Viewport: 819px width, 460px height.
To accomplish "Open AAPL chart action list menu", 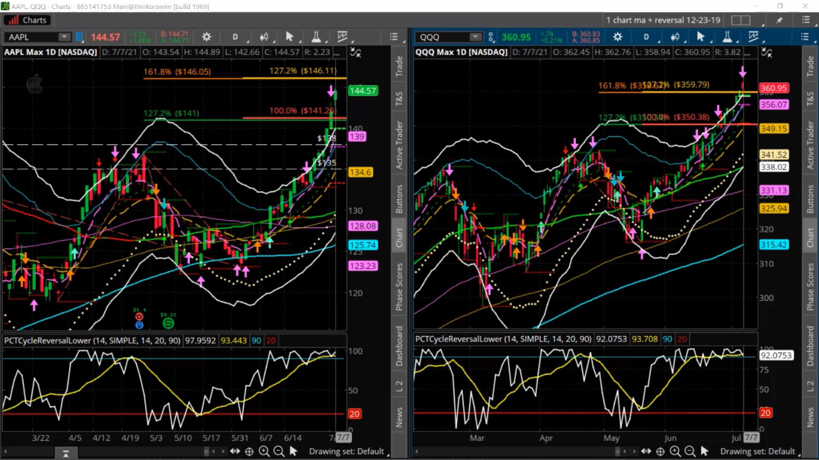I will [394, 37].
